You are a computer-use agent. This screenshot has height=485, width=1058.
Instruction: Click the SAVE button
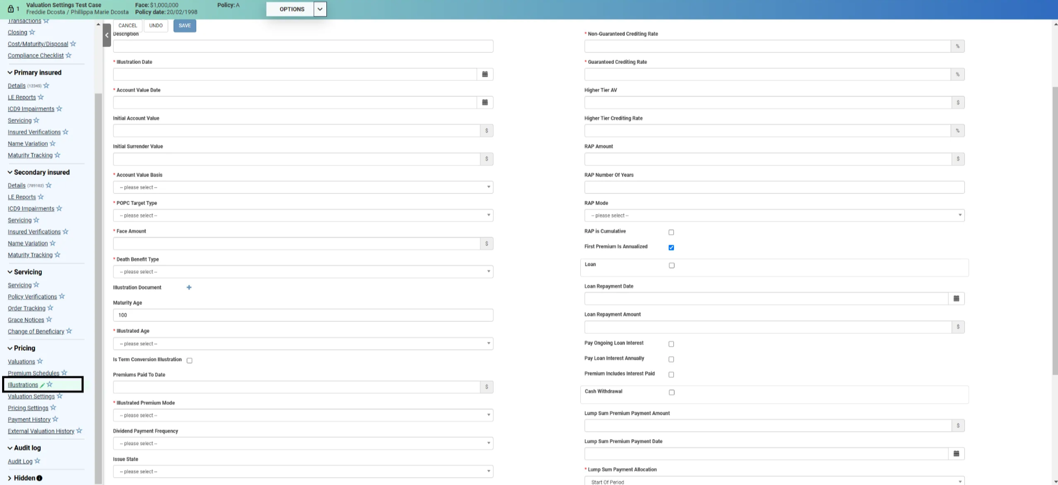[185, 25]
